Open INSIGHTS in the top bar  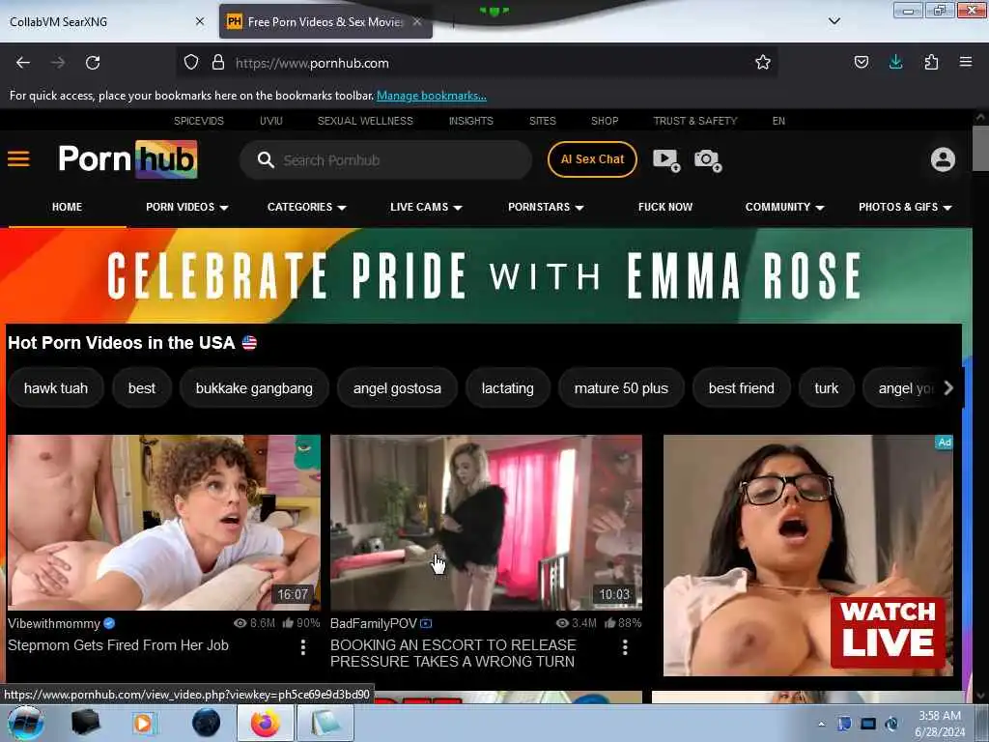pos(471,121)
